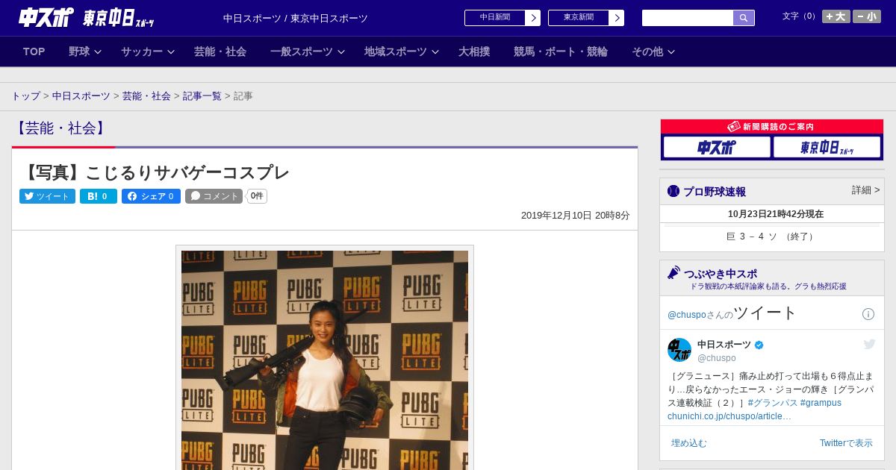Click the Chunichi Sports logo in header
This screenshot has width=896, height=470.
click(x=46, y=17)
